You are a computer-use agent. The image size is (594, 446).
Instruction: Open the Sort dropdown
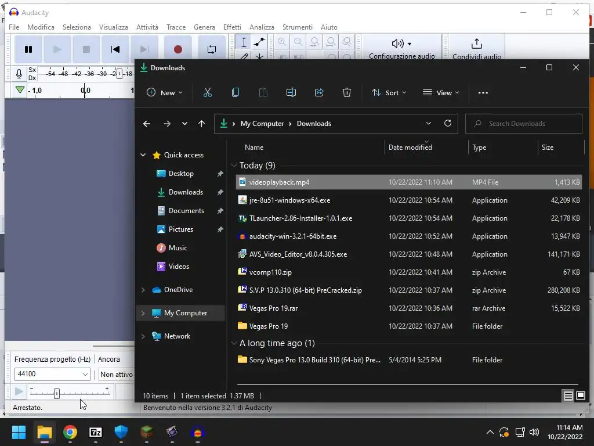pyautogui.click(x=389, y=92)
